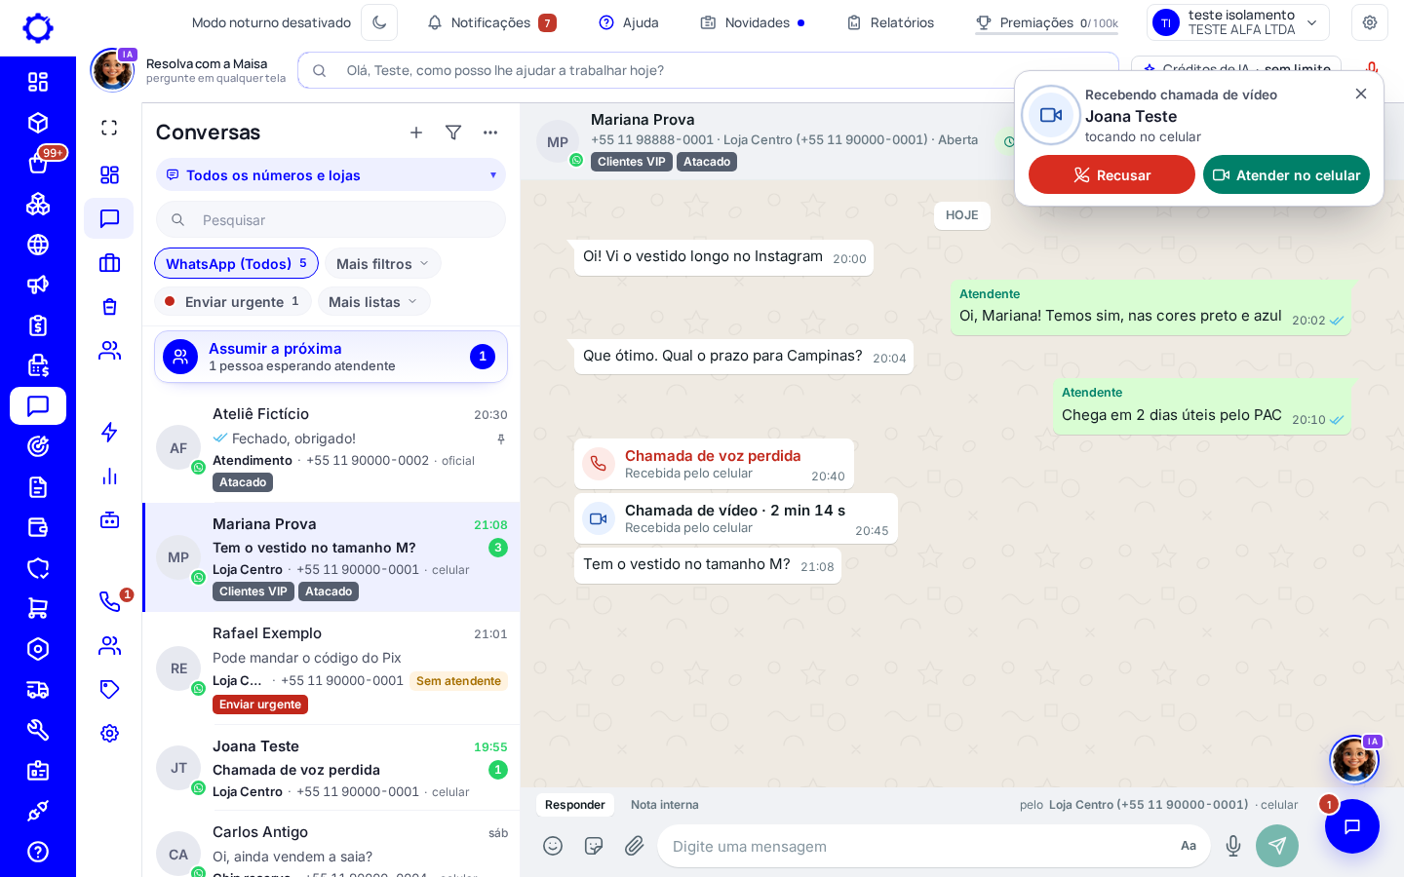The image size is (1404, 877).
Task: Open the emoji picker smiley icon
Action: pos(553,846)
